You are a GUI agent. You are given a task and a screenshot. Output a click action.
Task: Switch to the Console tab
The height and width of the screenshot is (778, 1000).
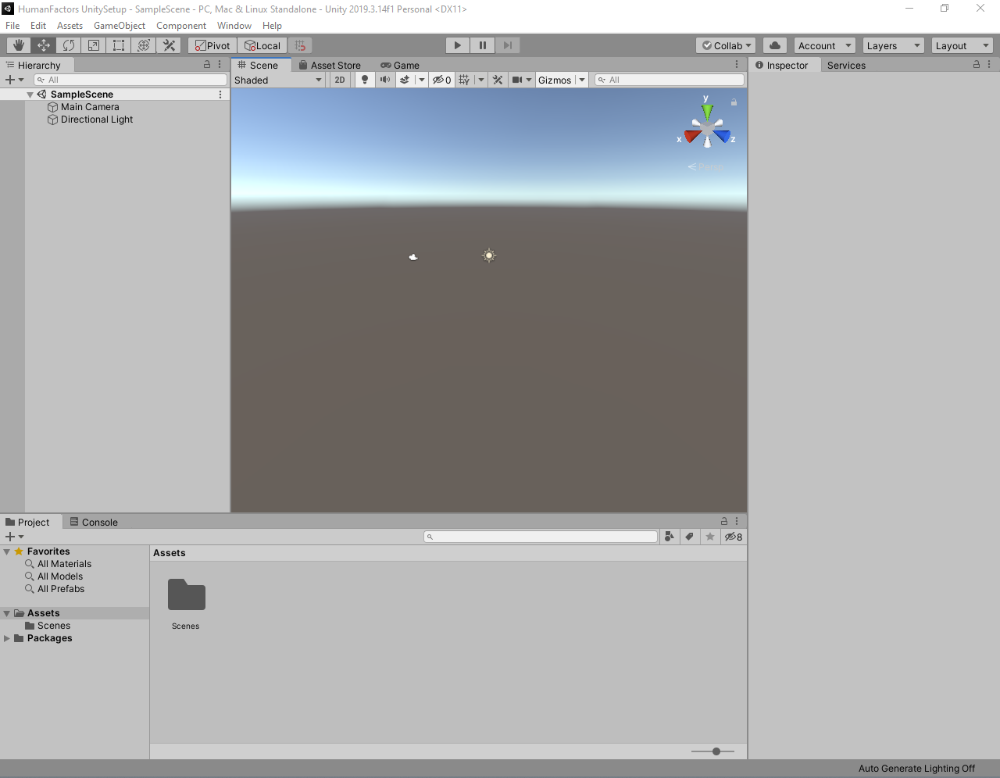(94, 522)
